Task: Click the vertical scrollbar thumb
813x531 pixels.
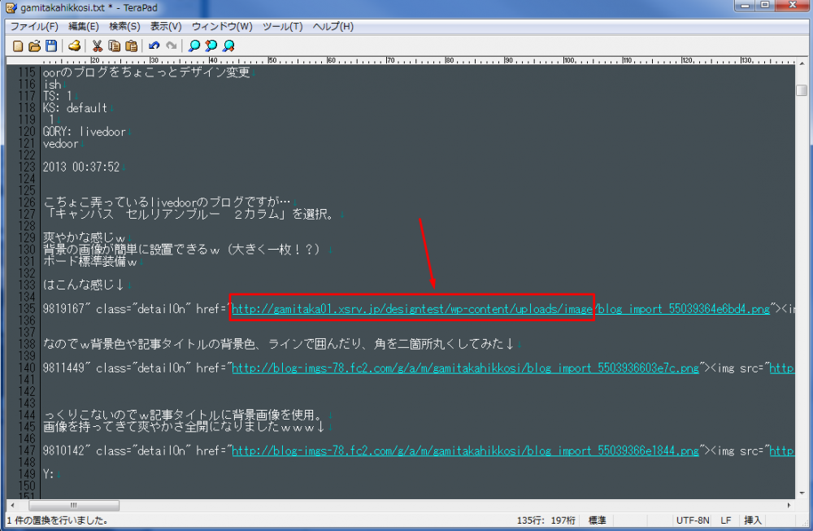Action: coord(802,90)
